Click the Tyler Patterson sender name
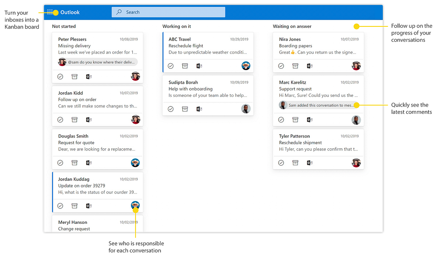The height and width of the screenshot is (273, 438). [x=294, y=136]
